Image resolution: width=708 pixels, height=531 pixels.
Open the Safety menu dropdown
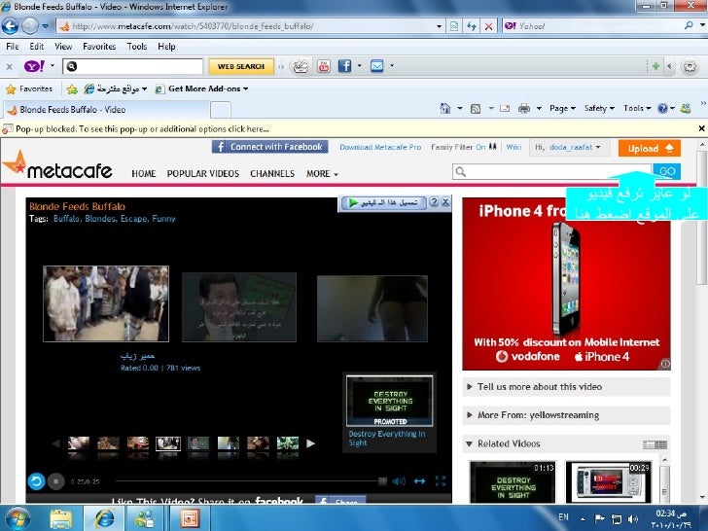599,108
